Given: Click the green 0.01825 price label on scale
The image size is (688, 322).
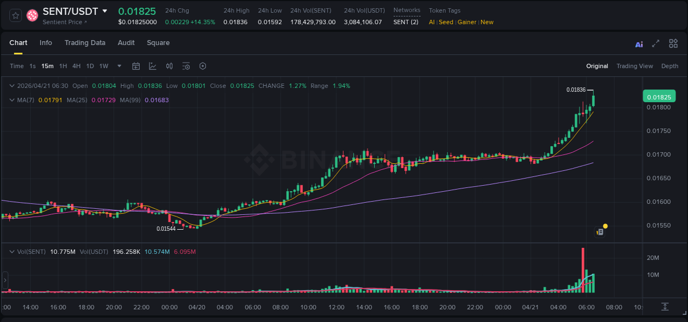Looking at the screenshot, I should point(659,96).
